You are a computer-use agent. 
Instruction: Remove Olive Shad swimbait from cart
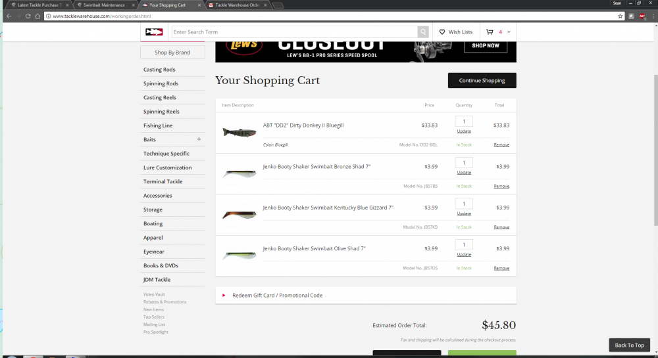click(x=501, y=269)
